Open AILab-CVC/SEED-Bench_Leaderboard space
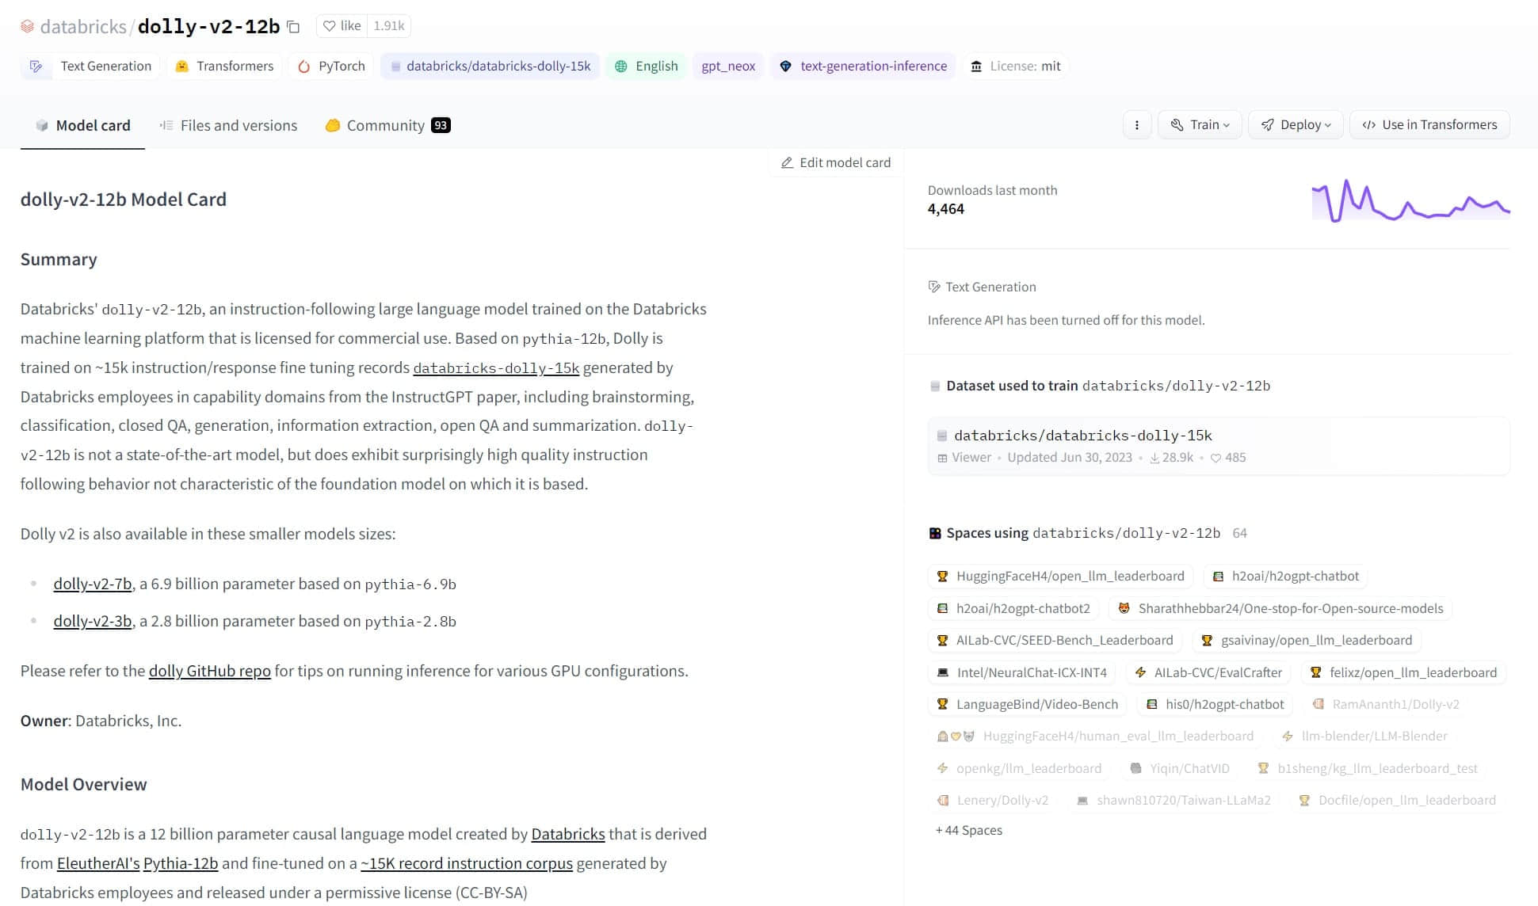Screen dimensions: 1538x906 (x=1055, y=640)
